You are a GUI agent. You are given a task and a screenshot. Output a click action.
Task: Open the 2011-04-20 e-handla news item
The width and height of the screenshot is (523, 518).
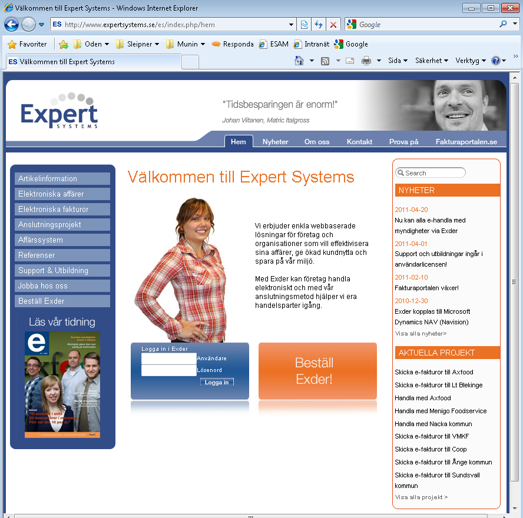click(431, 225)
